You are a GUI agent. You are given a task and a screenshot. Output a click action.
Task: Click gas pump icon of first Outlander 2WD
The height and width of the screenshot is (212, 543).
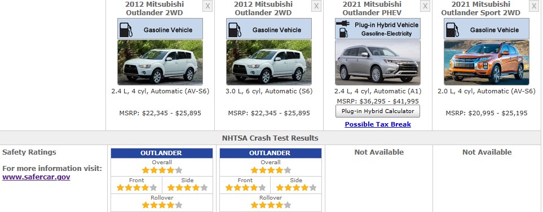[126, 30]
